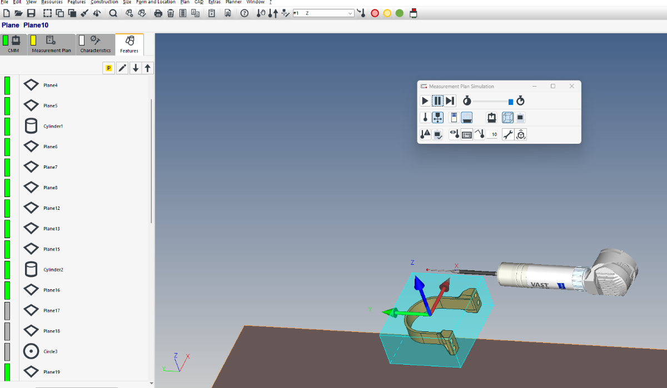Screen dimensions: 667x388
Task: Toggle the eye probe visibility button
Action: [x=454, y=134]
